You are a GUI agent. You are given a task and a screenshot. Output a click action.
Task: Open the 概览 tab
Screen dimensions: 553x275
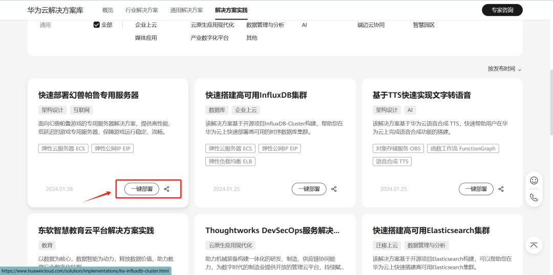click(x=108, y=10)
